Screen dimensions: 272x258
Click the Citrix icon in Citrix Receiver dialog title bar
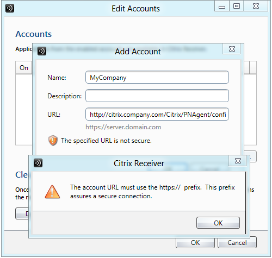tap(38, 163)
